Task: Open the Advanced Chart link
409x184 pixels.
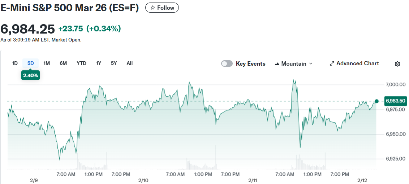Action: point(354,63)
